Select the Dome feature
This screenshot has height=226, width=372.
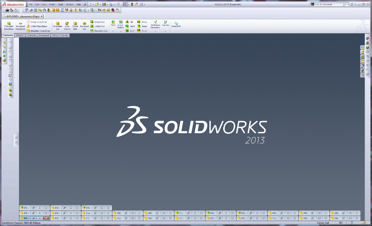(142, 26)
